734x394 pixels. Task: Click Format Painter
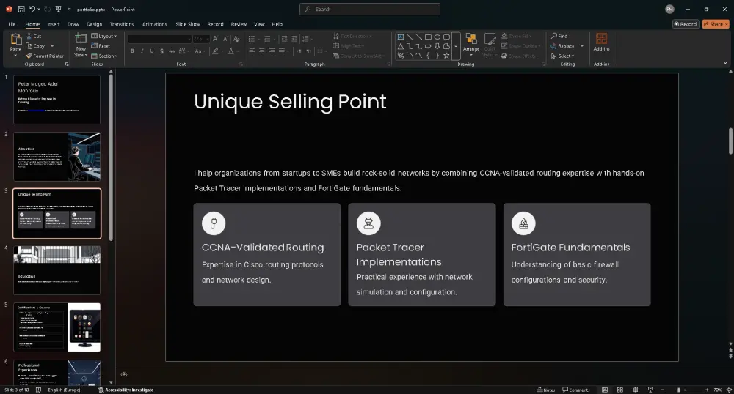point(45,56)
